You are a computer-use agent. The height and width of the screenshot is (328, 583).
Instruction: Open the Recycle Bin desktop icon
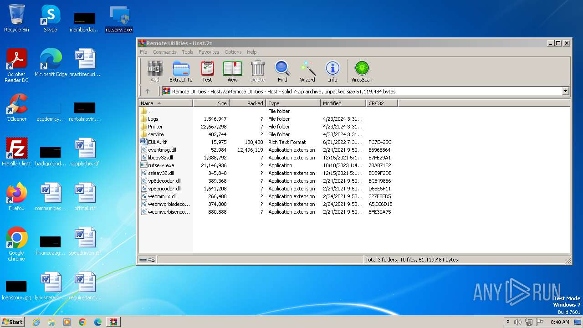16,19
